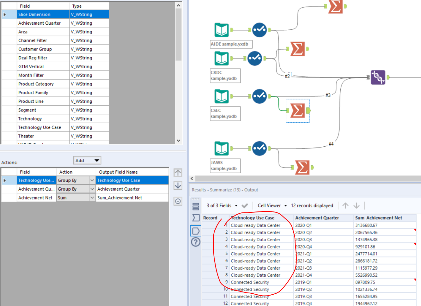Open the Actions Add dropdown
Image resolution: width=421 pixels, height=306 pixels.
87,160
